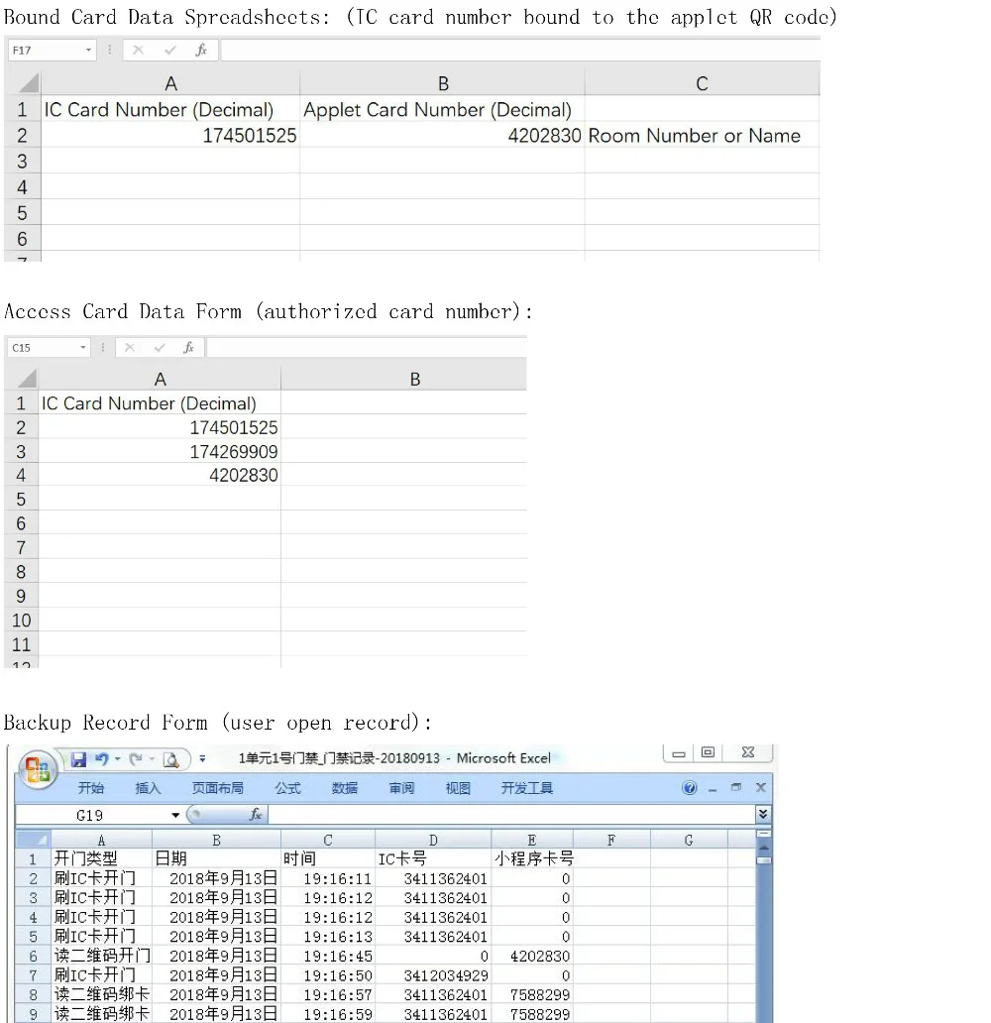991x1023 pixels.
Task: Open the Customize Quick Access Toolbar dropdown
Action: [202, 759]
